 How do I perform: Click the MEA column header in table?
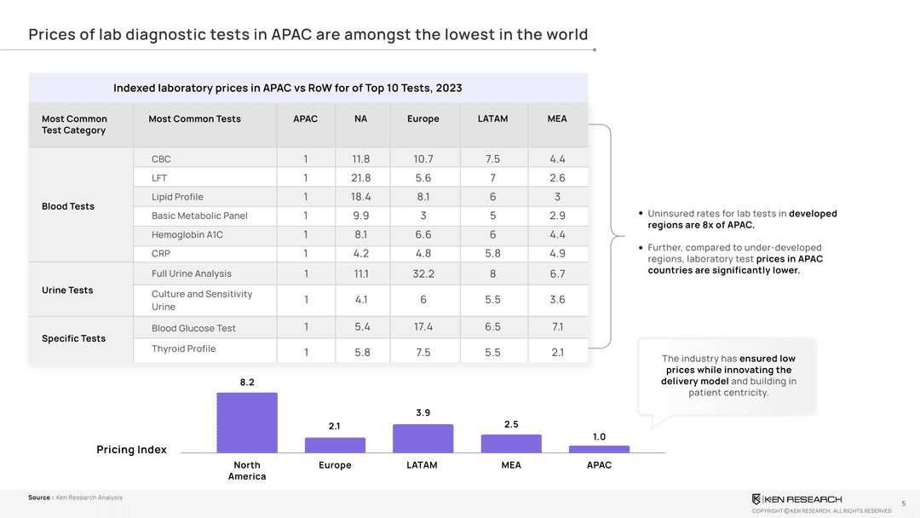[557, 119]
